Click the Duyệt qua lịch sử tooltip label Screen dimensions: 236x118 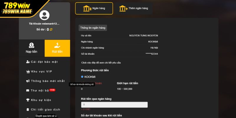click(46, 116)
